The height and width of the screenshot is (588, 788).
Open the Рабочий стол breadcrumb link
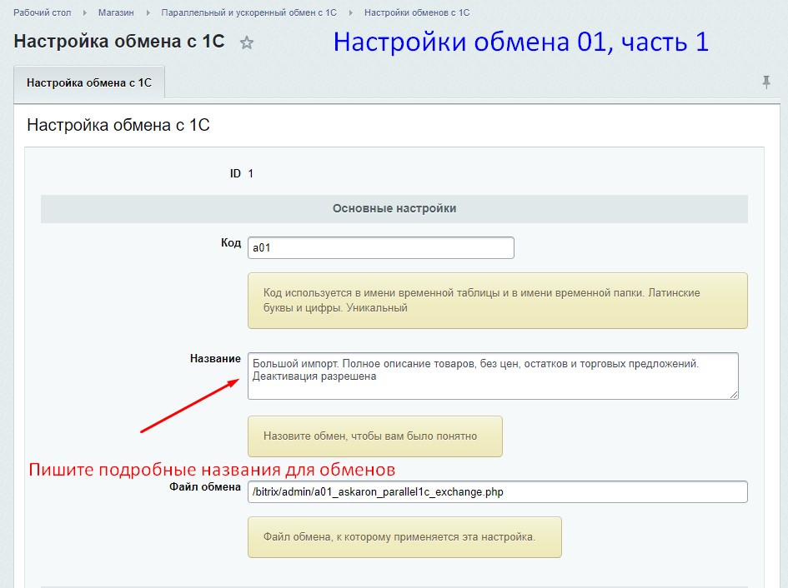pyautogui.click(x=42, y=12)
